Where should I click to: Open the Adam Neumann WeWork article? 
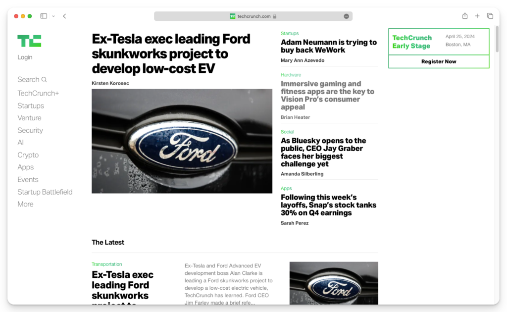coord(328,46)
